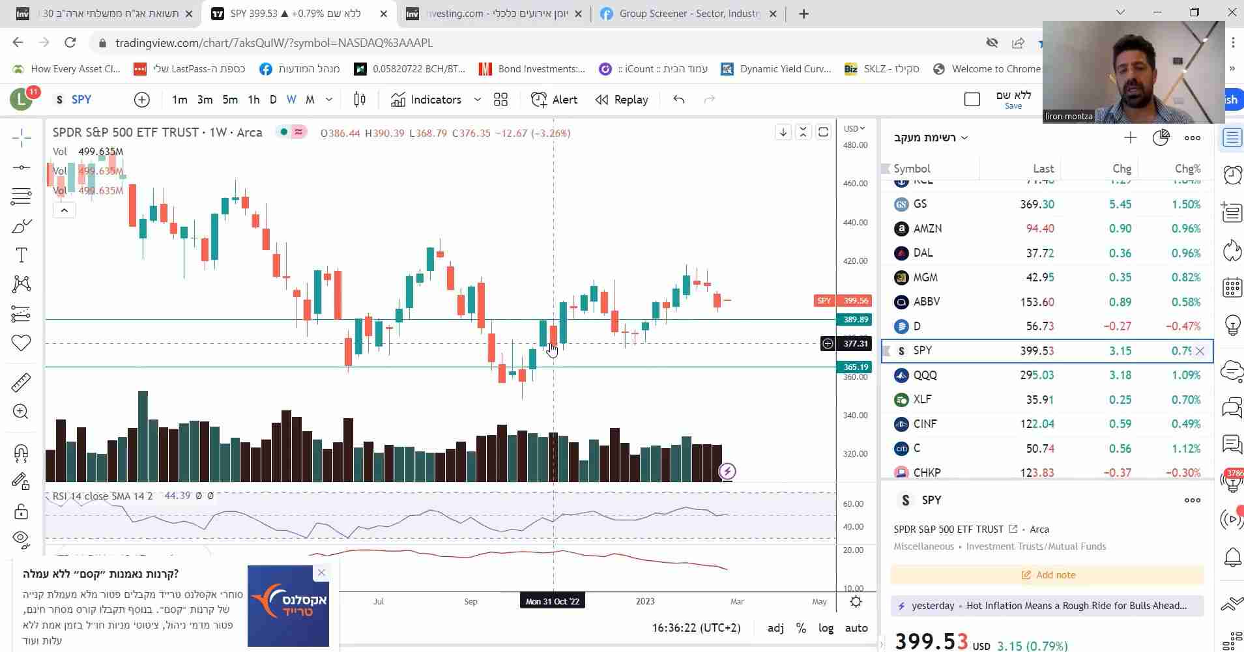This screenshot has width=1244, height=652.
Task: Open the Bond Investments bookmark
Action: (532, 69)
